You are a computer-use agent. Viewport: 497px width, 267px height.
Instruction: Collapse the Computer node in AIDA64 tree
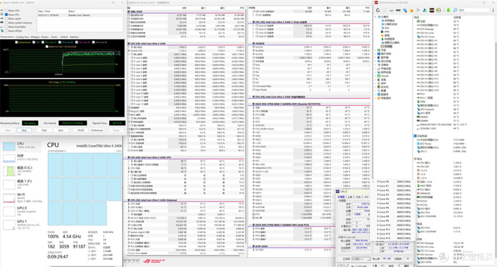click(x=376, y=17)
